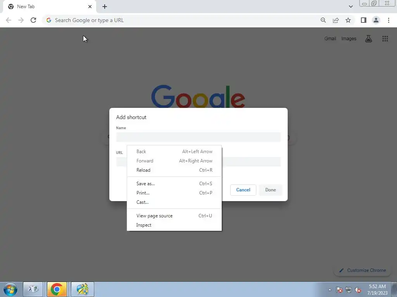The image size is (397, 297).
Task: Open the paint tools taskbar icon
Action: coord(83,289)
